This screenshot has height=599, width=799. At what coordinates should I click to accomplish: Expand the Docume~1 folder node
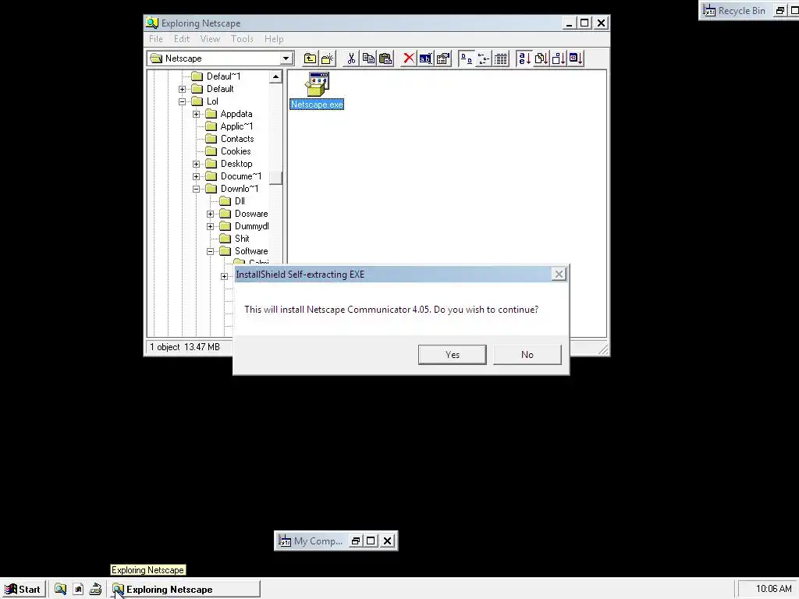[x=196, y=176]
